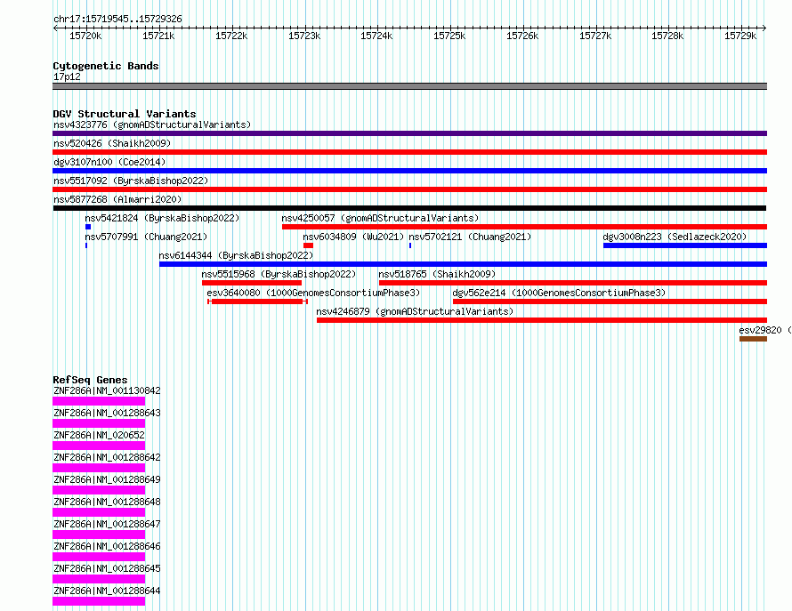Click the black nsv5877268 variant bar
The width and height of the screenshot is (792, 611).
[x=409, y=208]
